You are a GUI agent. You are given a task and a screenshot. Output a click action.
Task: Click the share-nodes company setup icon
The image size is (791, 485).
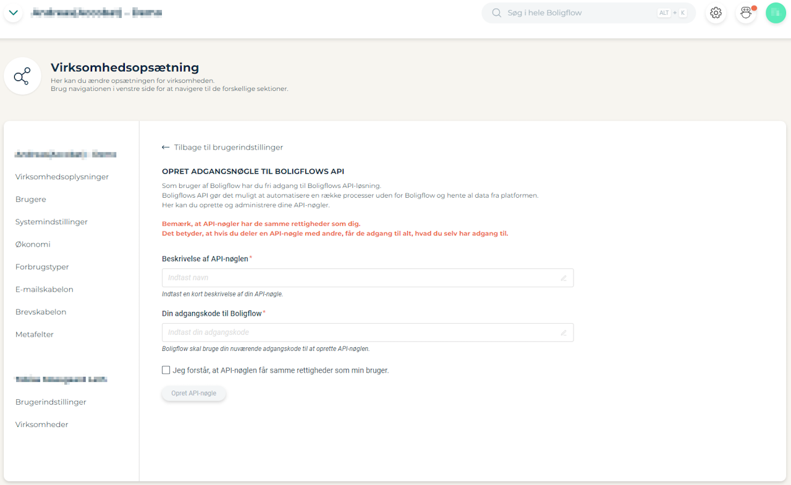pos(22,77)
